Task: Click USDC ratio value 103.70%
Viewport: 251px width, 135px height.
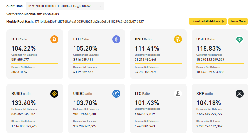Action: coord(85,103)
